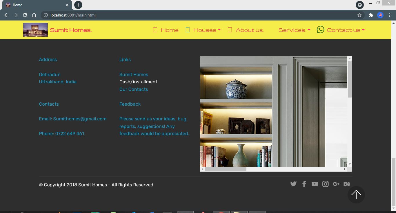Open the Chrome profile avatar
The width and height of the screenshot is (396, 213).
(x=380, y=15)
